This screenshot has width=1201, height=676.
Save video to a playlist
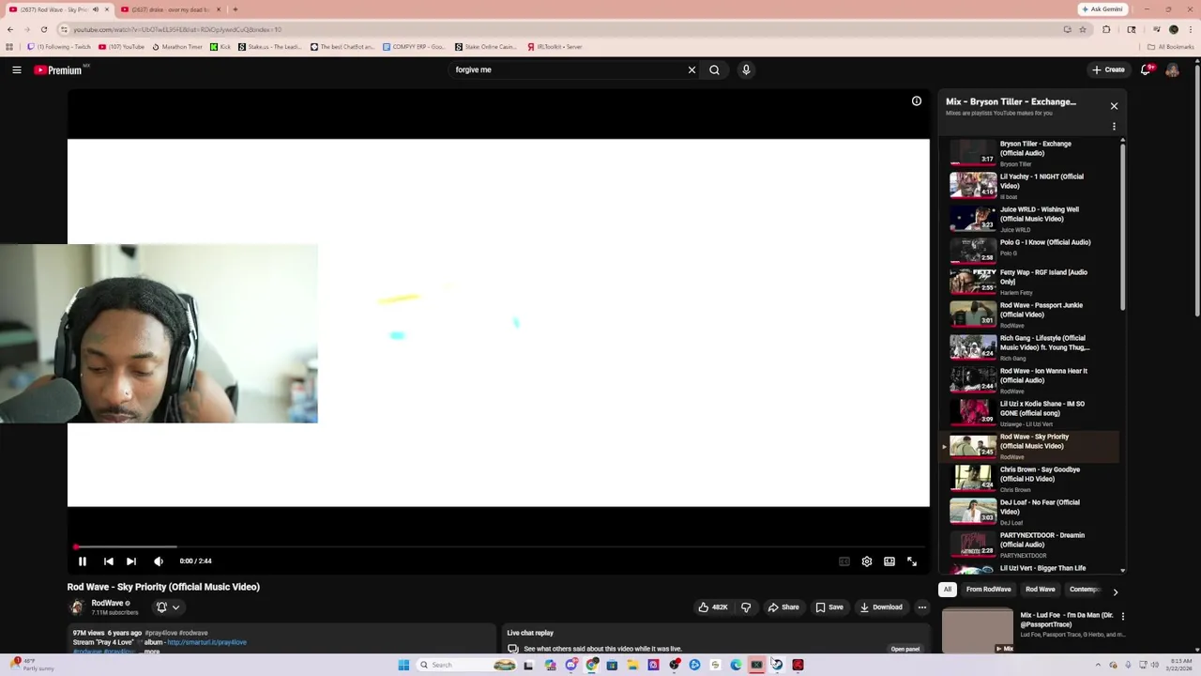(x=829, y=607)
